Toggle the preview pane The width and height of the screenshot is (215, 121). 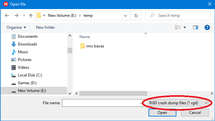click(x=196, y=27)
